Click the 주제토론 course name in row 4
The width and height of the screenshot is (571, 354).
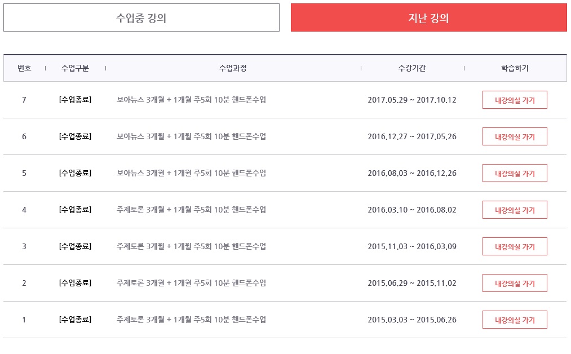(191, 210)
